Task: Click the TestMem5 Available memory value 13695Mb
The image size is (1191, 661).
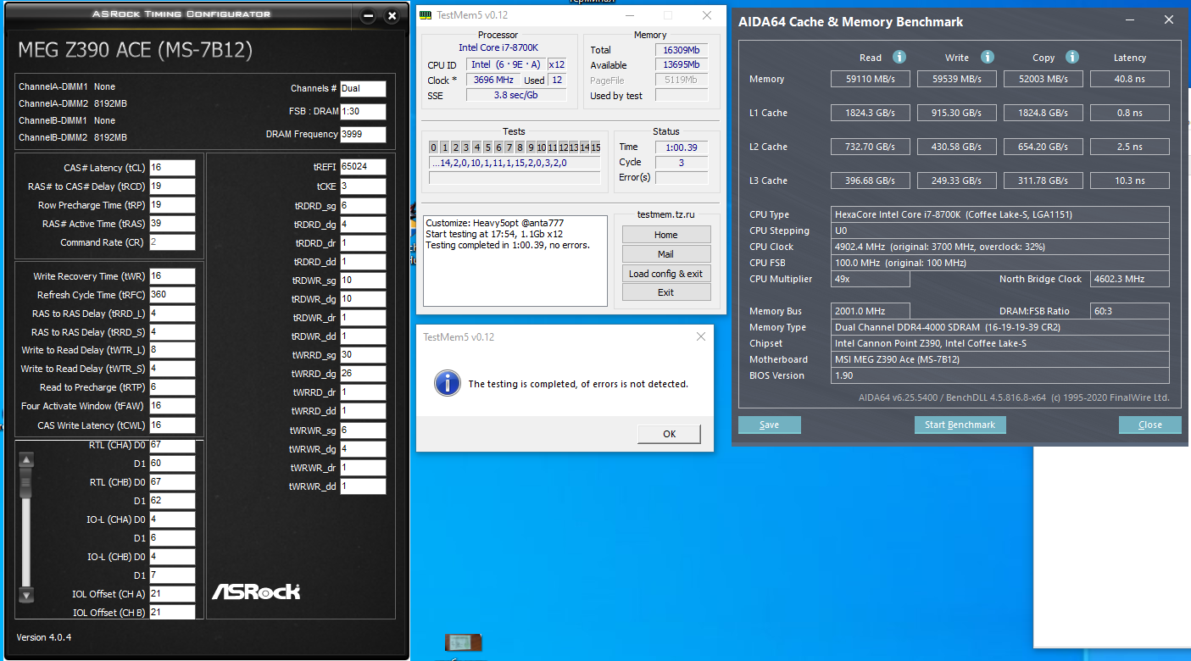Action: (682, 65)
